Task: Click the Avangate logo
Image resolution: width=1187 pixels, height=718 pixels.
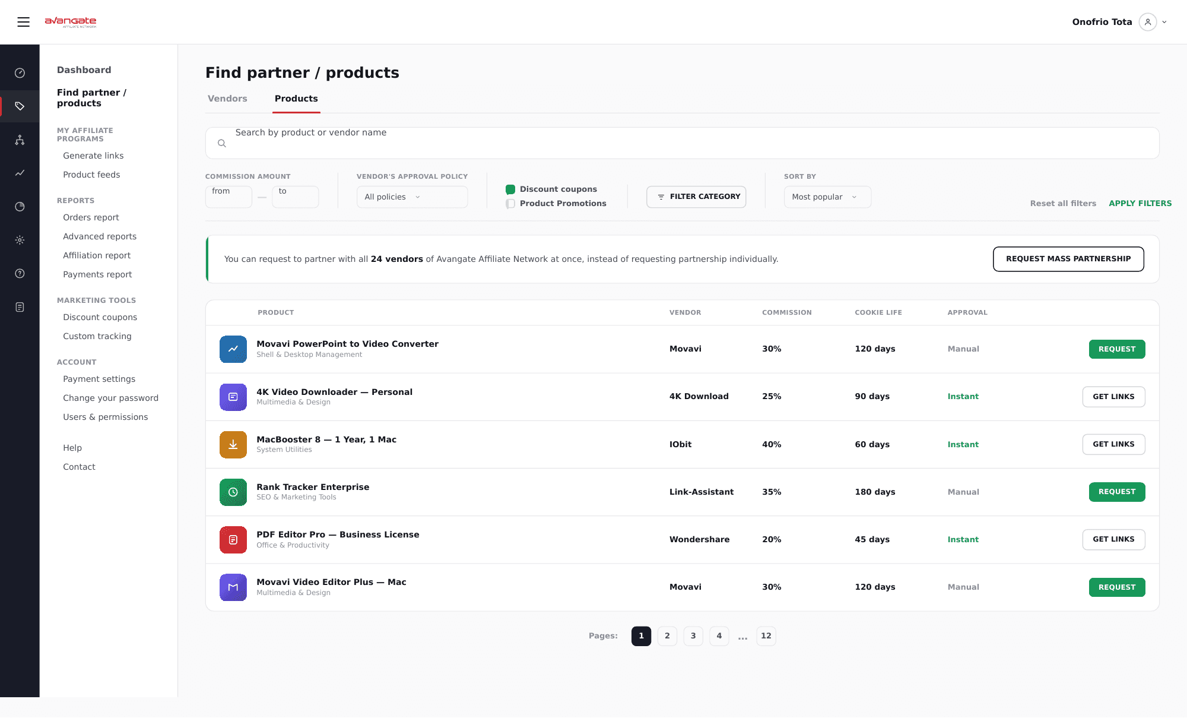Action: [x=71, y=22]
